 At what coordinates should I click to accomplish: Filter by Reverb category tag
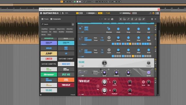(x=43, y=35)
